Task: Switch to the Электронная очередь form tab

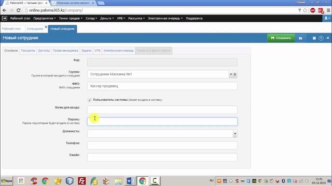Action: [x=118, y=51]
